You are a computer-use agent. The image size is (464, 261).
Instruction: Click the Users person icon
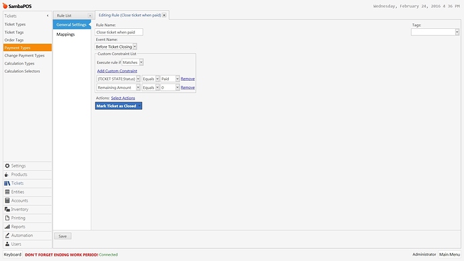7,244
